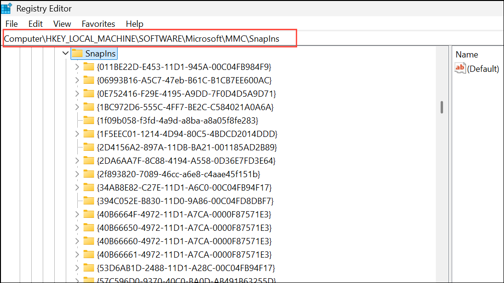Click folder icon of {1BC972D6-555C-4FF7-BE2C-C584021A0A6A}
This screenshot has width=504, height=283.
pos(89,107)
